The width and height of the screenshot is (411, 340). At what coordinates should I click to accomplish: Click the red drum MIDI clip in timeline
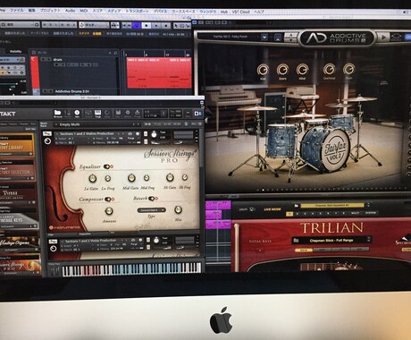click(x=159, y=73)
